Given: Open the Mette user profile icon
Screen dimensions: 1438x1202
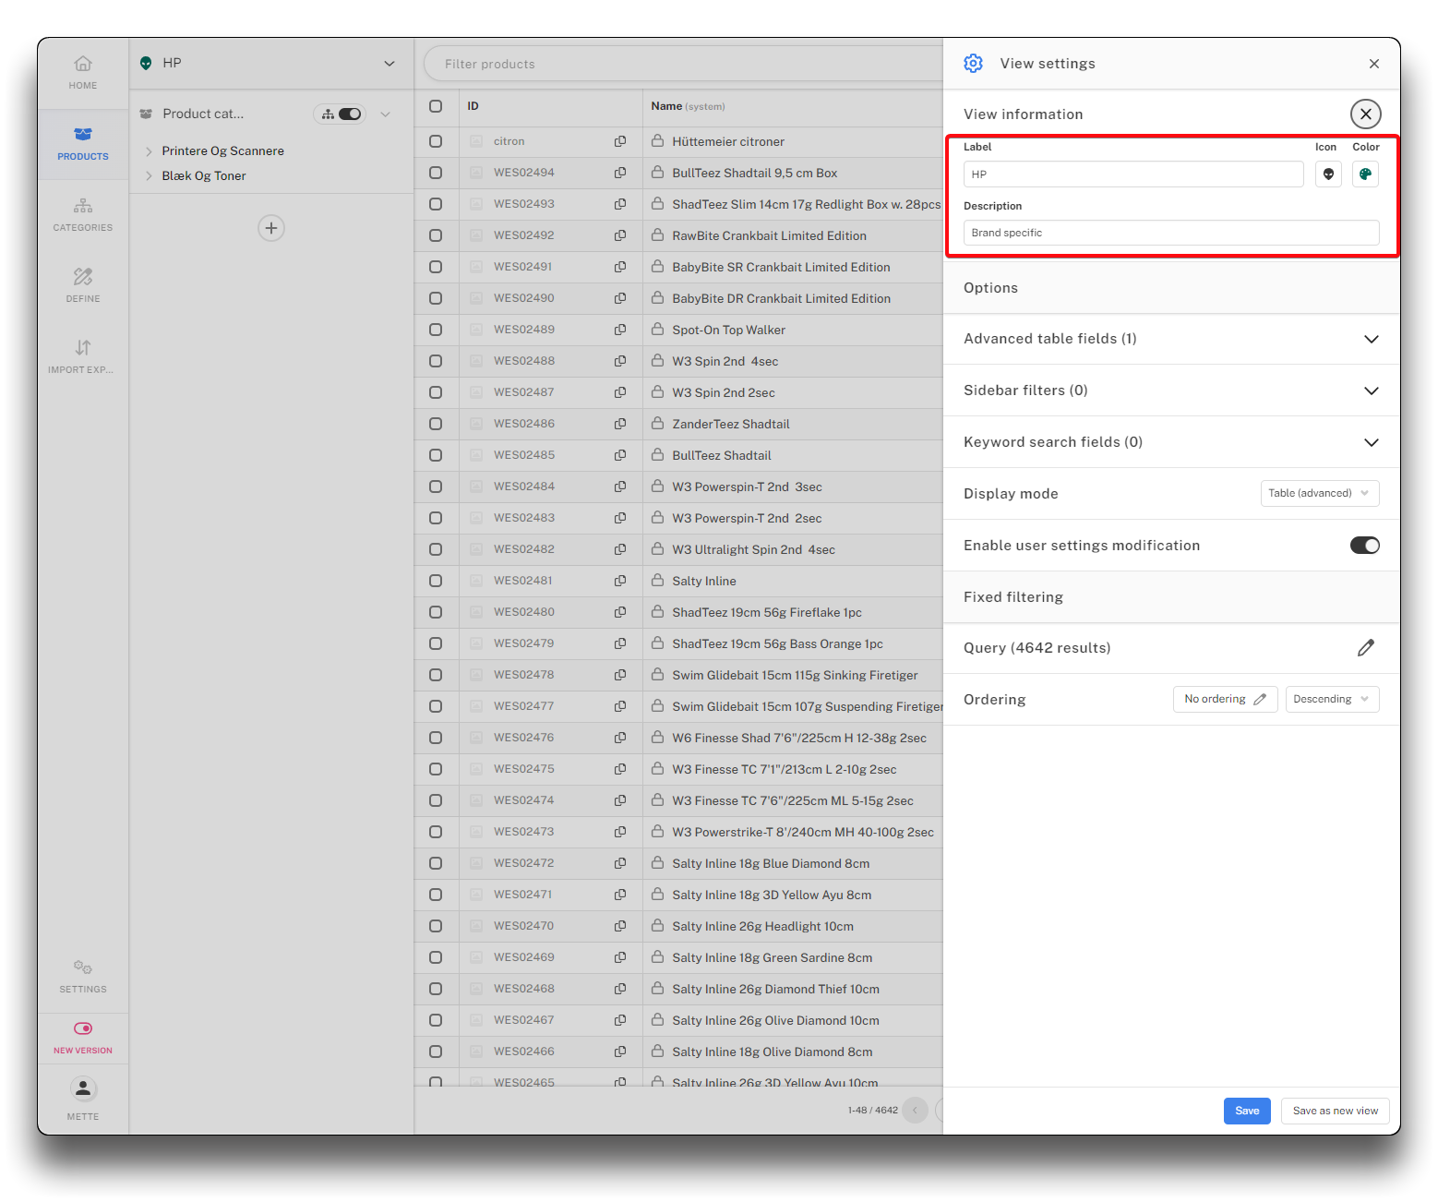Looking at the screenshot, I should tap(83, 1089).
